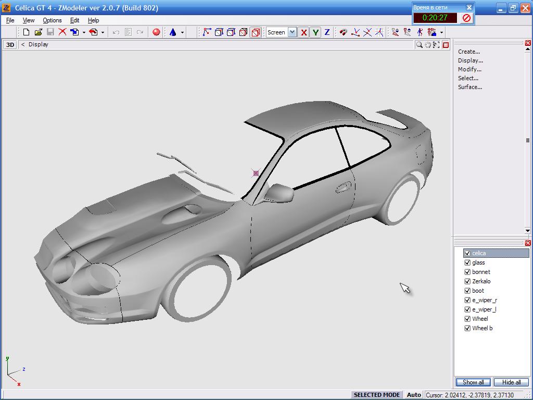Open a file with the folder icon

(x=38, y=32)
